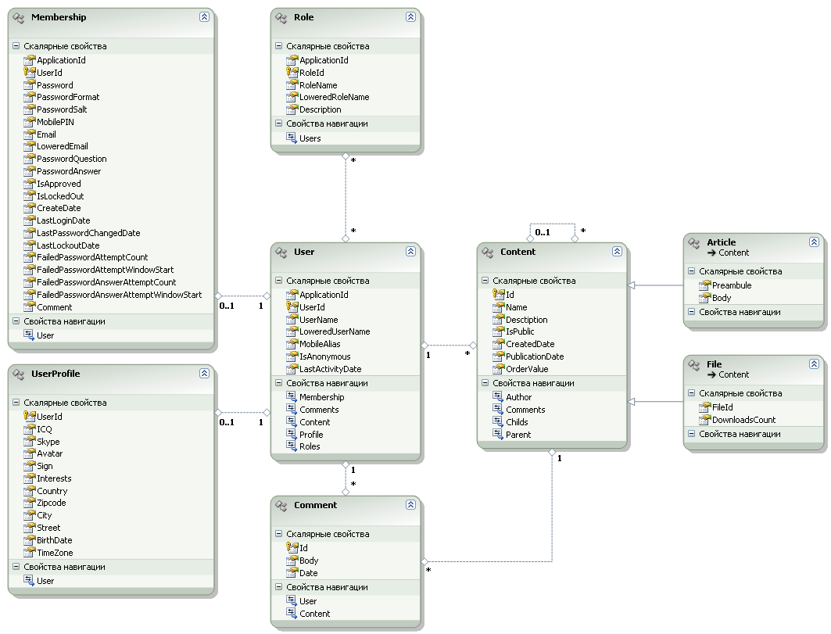Click the Id key icon in Content entity
This screenshot has width=831, height=634.
pyautogui.click(x=499, y=295)
